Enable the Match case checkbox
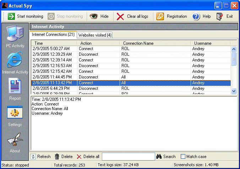240x169 pixels. 183,157
